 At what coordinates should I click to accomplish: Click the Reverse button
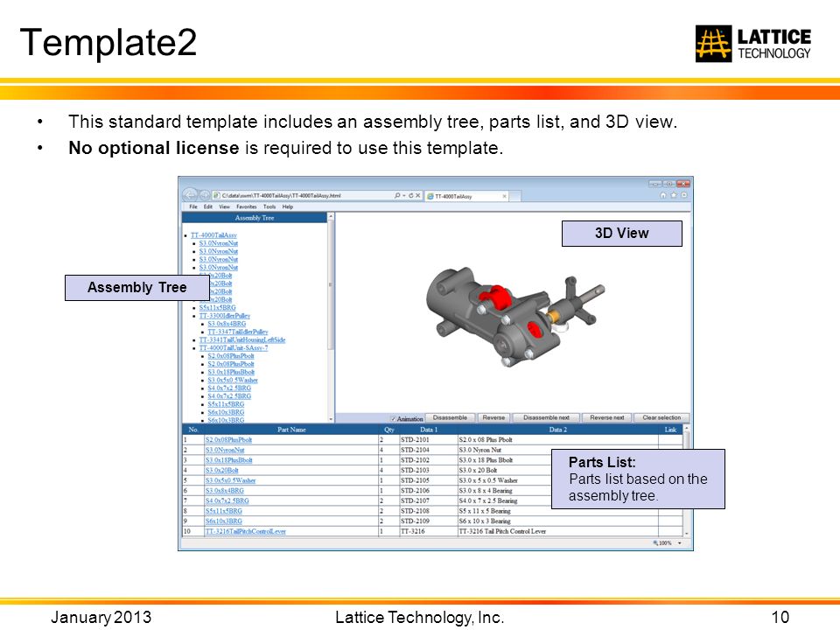pyautogui.click(x=493, y=418)
